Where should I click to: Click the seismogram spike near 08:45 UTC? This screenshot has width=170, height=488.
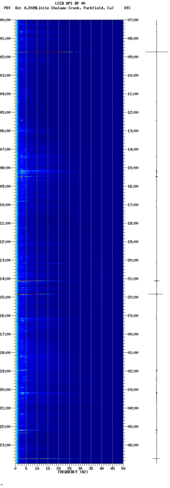pos(156,52)
